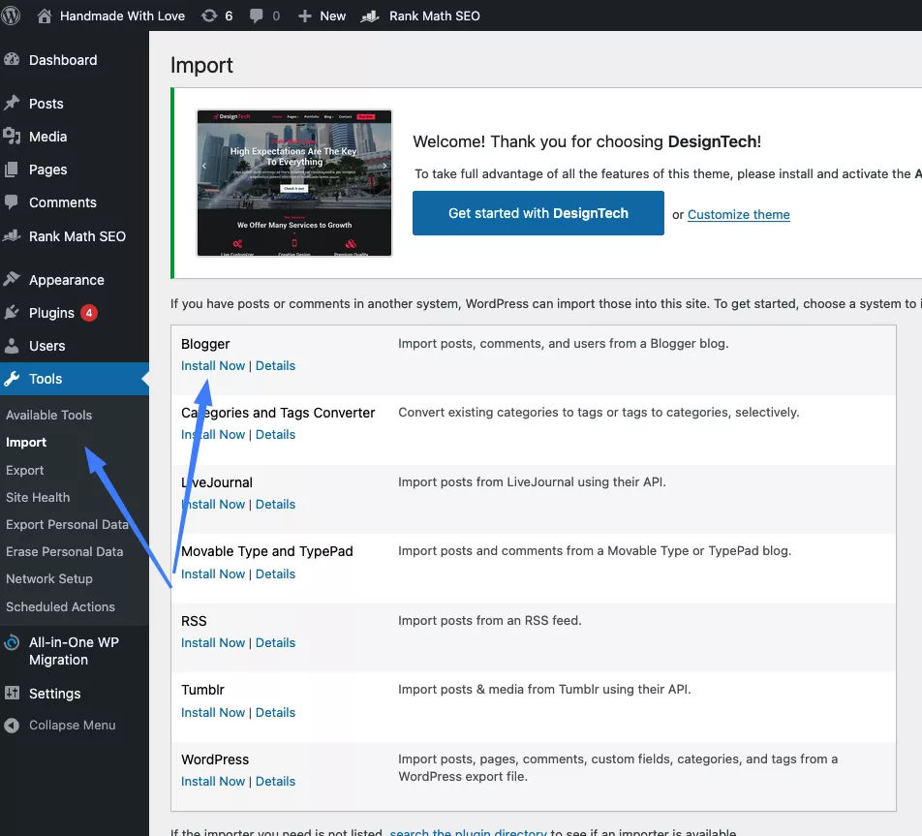Open the Users icon in the sidebar
This screenshot has width=922, height=836.
click(x=14, y=345)
